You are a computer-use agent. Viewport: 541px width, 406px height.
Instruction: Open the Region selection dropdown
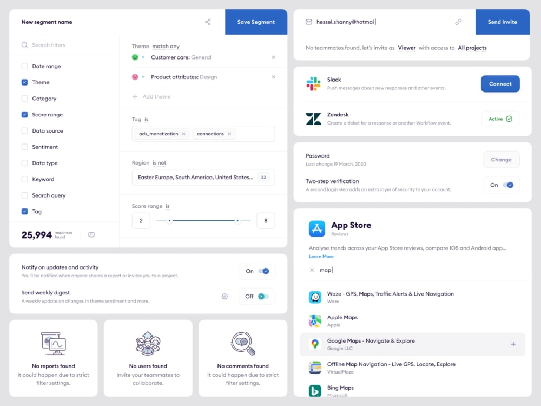203,178
